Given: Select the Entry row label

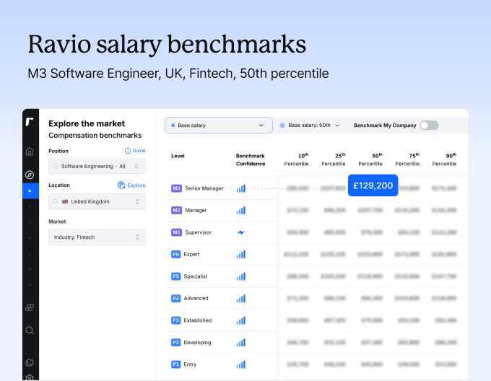Looking at the screenshot, I should click(190, 364).
